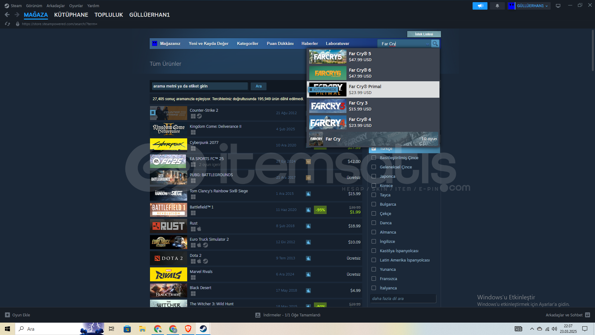The image size is (595, 335).
Task: Tick the İngilizce language checkbox
Action: point(374,241)
